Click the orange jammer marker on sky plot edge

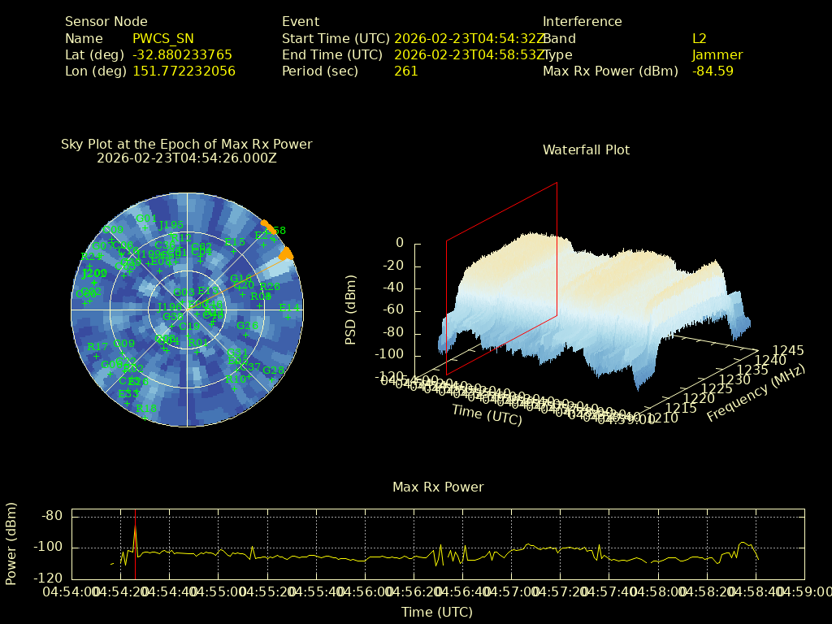pos(285,254)
